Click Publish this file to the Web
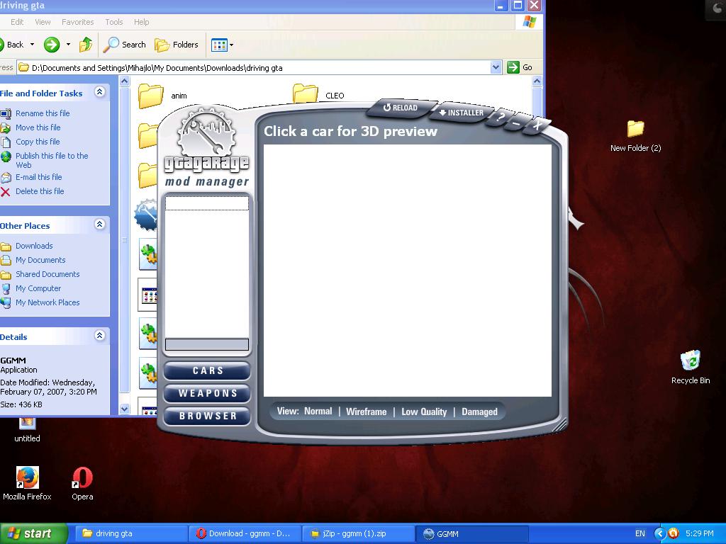The width and height of the screenshot is (726, 544). coord(52,161)
